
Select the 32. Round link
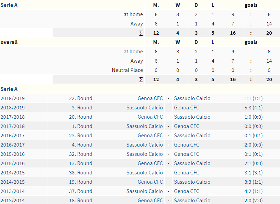click(x=80, y=154)
